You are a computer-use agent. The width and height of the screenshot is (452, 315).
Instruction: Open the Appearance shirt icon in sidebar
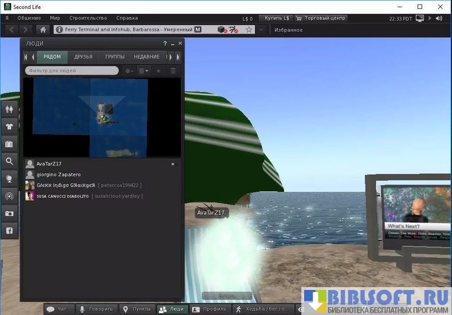9,127
